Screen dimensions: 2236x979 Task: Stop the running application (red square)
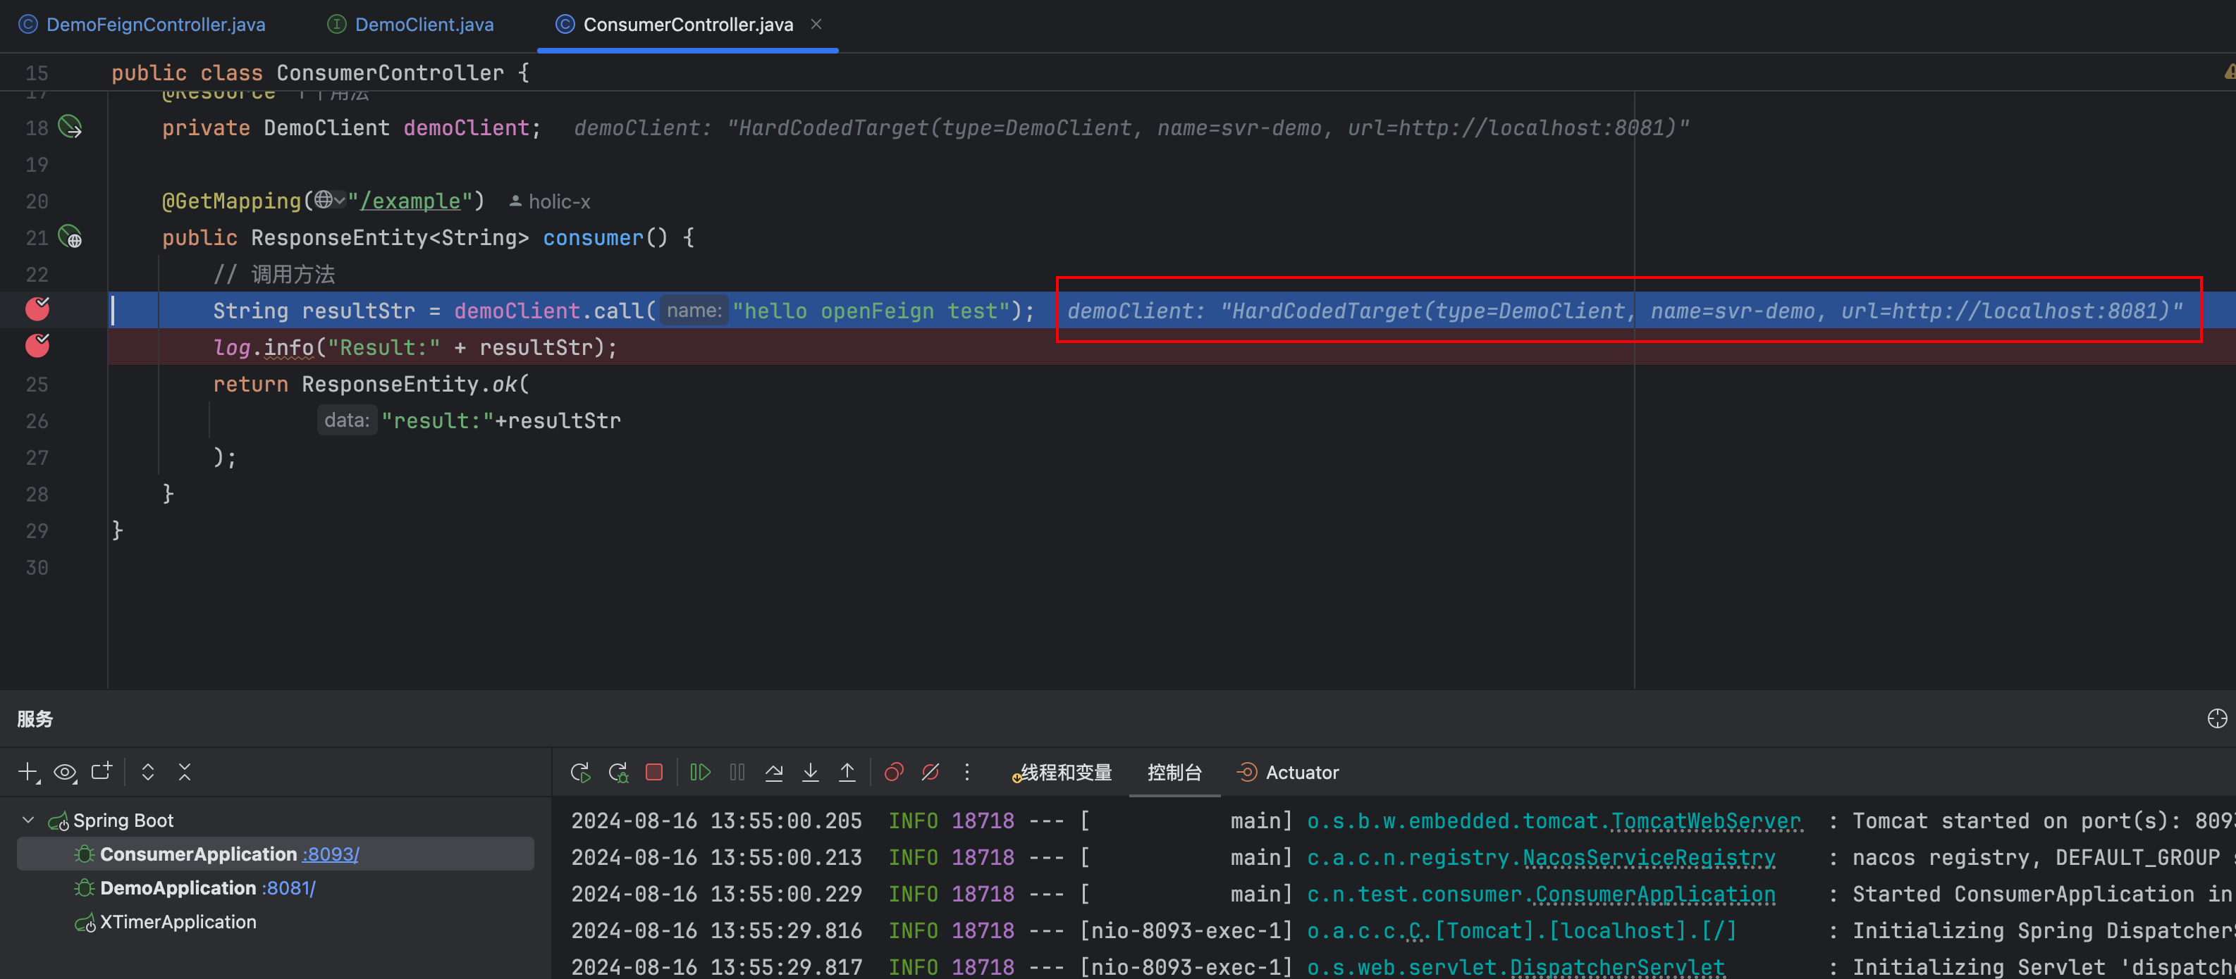654,772
